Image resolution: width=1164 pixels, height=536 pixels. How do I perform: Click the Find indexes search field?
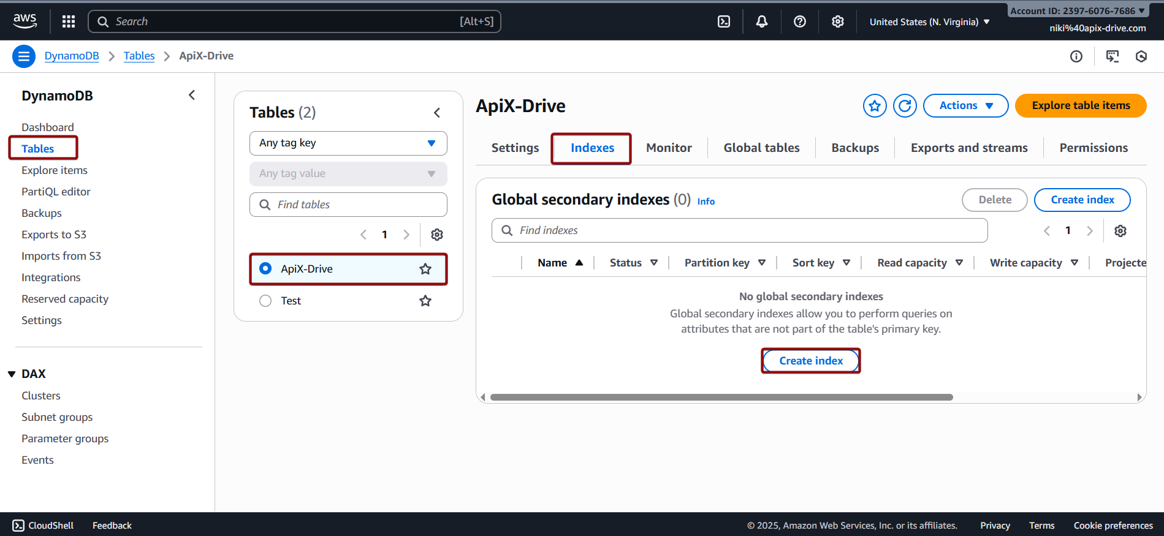pyautogui.click(x=739, y=230)
